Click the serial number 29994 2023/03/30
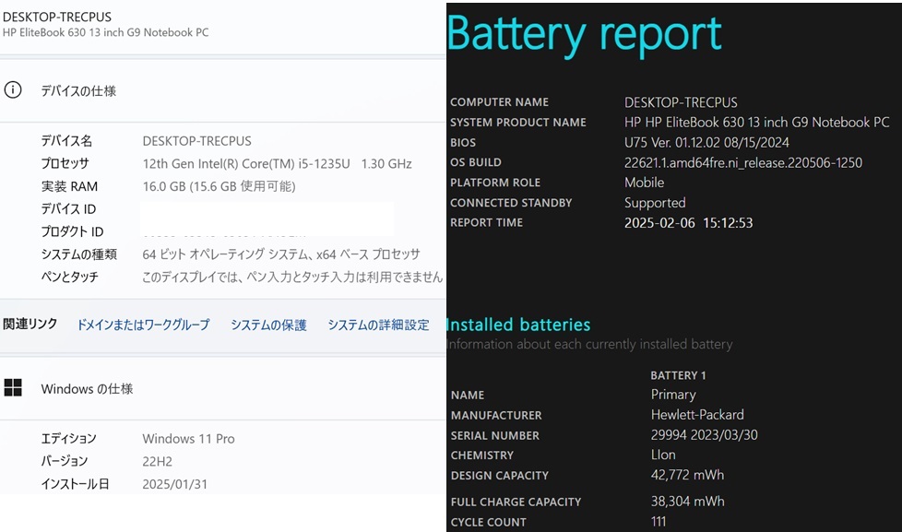The height and width of the screenshot is (532, 902). click(704, 435)
